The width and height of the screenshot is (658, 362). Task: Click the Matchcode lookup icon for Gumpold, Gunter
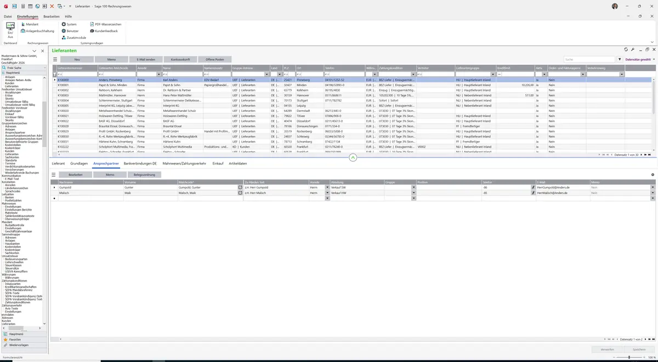(x=240, y=187)
